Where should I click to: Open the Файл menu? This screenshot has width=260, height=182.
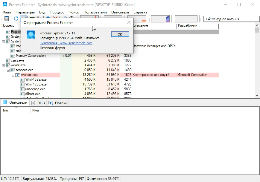pos(7,12)
